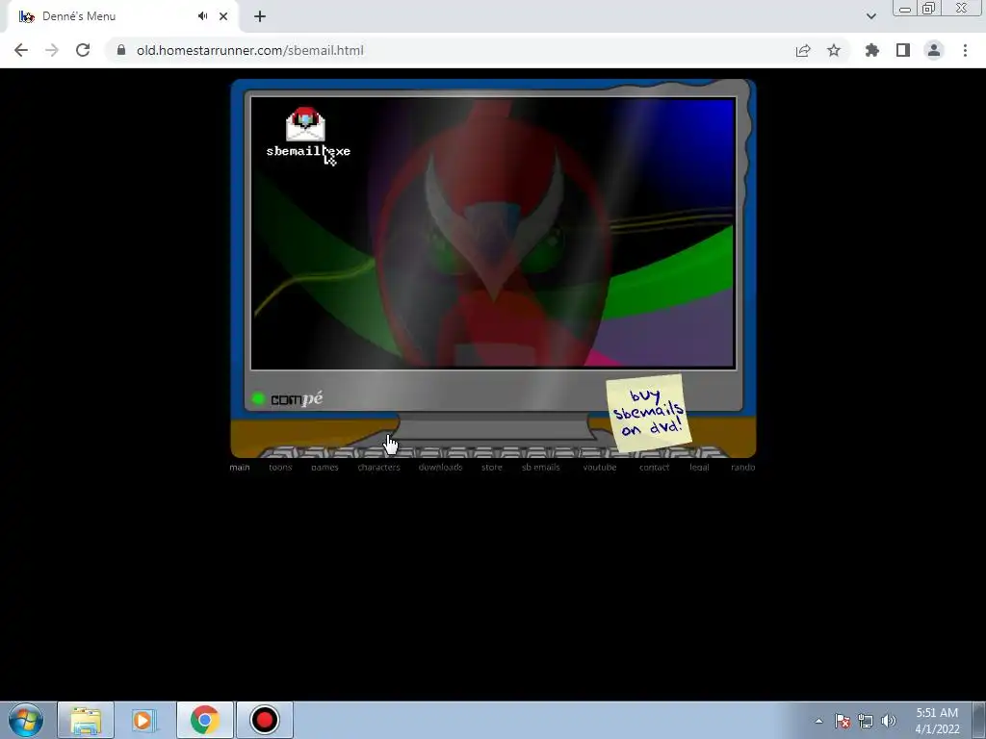Close the Denné's Menu tab
The image size is (986, 739).
tap(223, 16)
